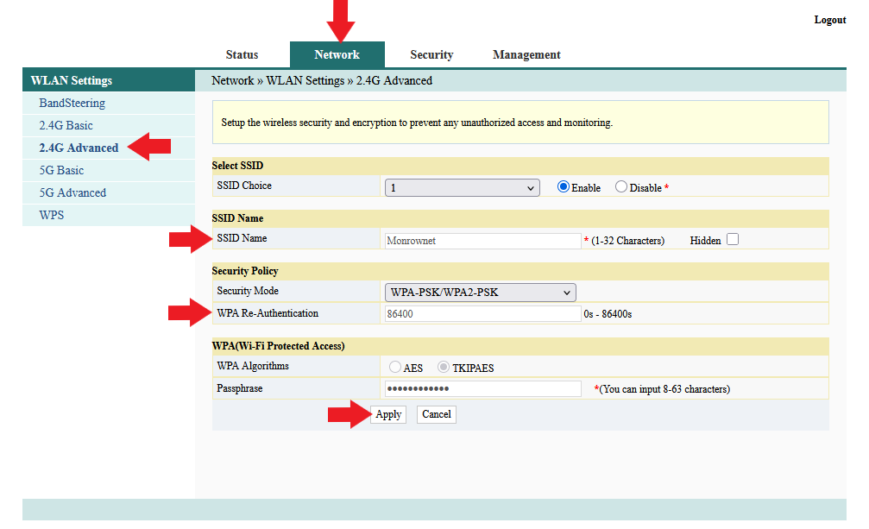Click the WPA Re-Authentication field
Screen dimensions: 869x529
(482, 313)
